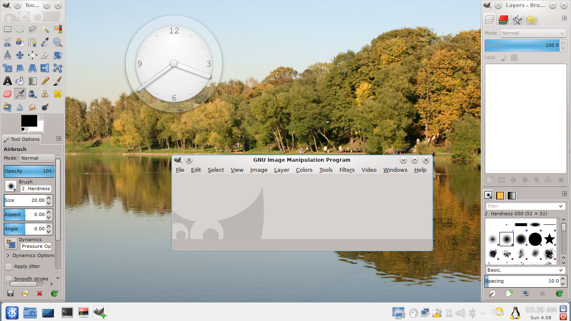Open the KDE application launcher

tap(12, 313)
